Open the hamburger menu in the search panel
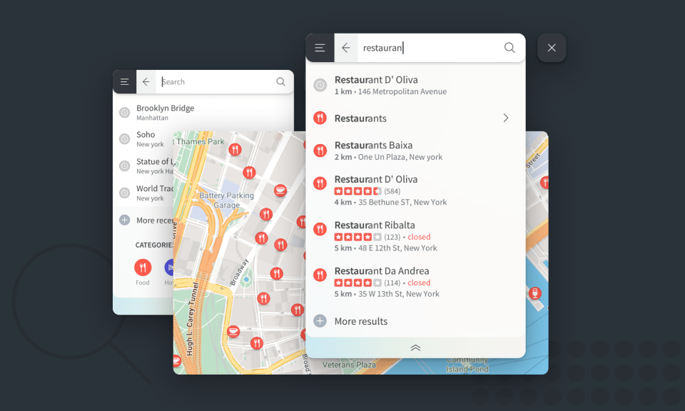685x411 pixels. [x=320, y=47]
